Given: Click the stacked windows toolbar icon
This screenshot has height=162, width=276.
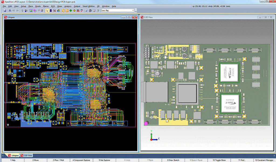Looking at the screenshot, I should point(90,11).
